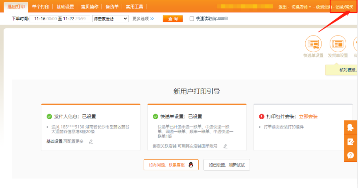
Task: Click the double chevron beside 更多选项
Action: coord(152,19)
